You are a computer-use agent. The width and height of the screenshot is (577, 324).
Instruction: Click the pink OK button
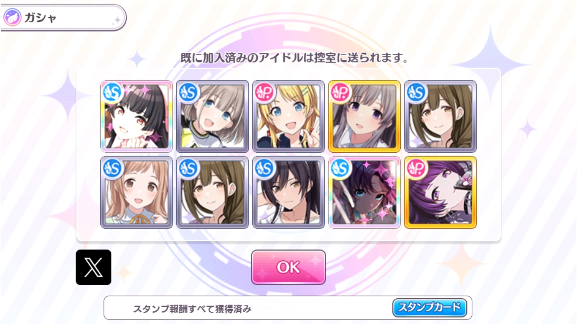coord(288,267)
